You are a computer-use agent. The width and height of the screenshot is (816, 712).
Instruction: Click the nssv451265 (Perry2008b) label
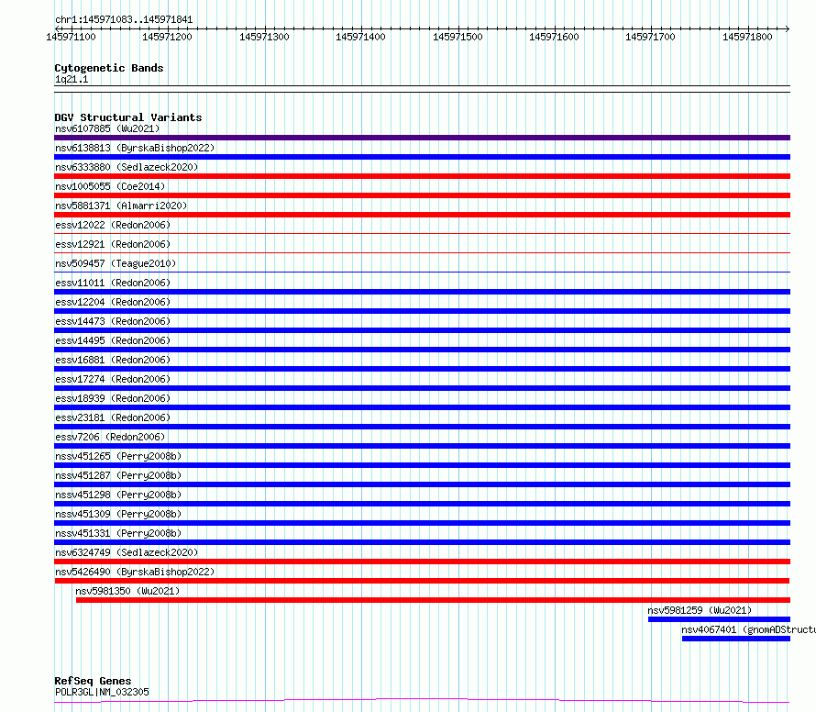pyautogui.click(x=118, y=456)
